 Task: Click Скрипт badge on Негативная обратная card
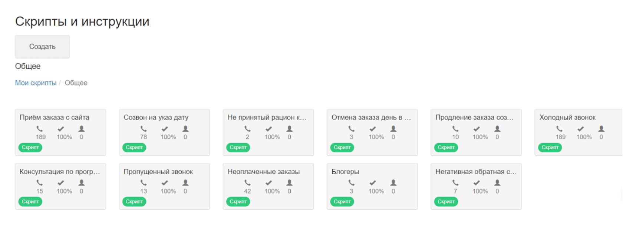(x=446, y=202)
